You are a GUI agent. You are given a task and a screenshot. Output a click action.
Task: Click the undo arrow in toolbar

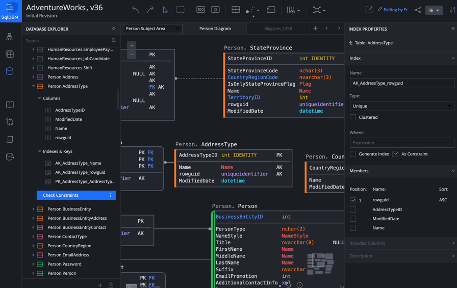click(135, 10)
